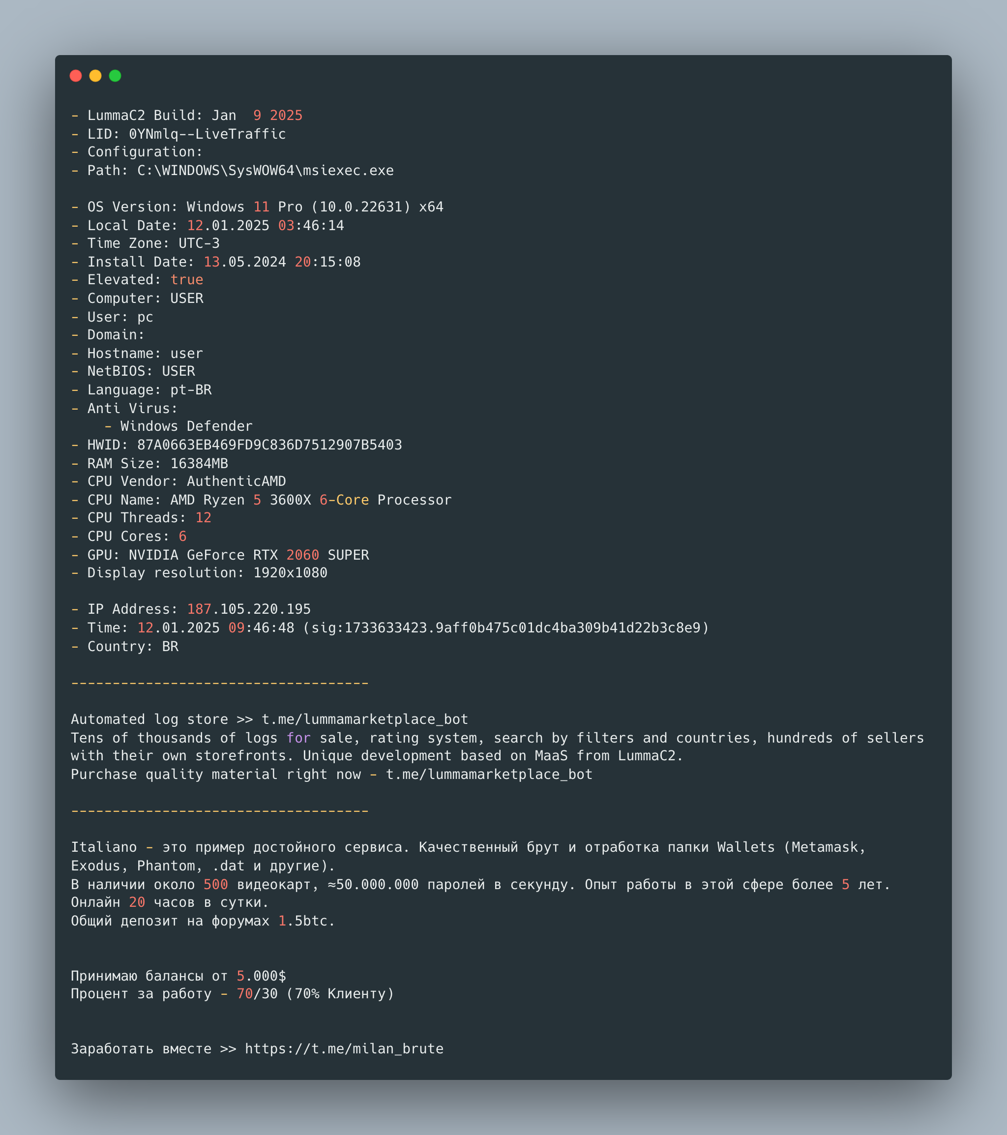Click the "Country: BR" line

(x=133, y=646)
